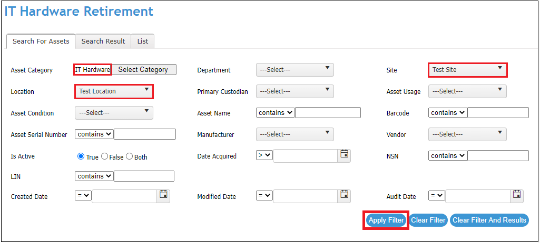Open the Asset Condition dropdown

[x=114, y=113]
